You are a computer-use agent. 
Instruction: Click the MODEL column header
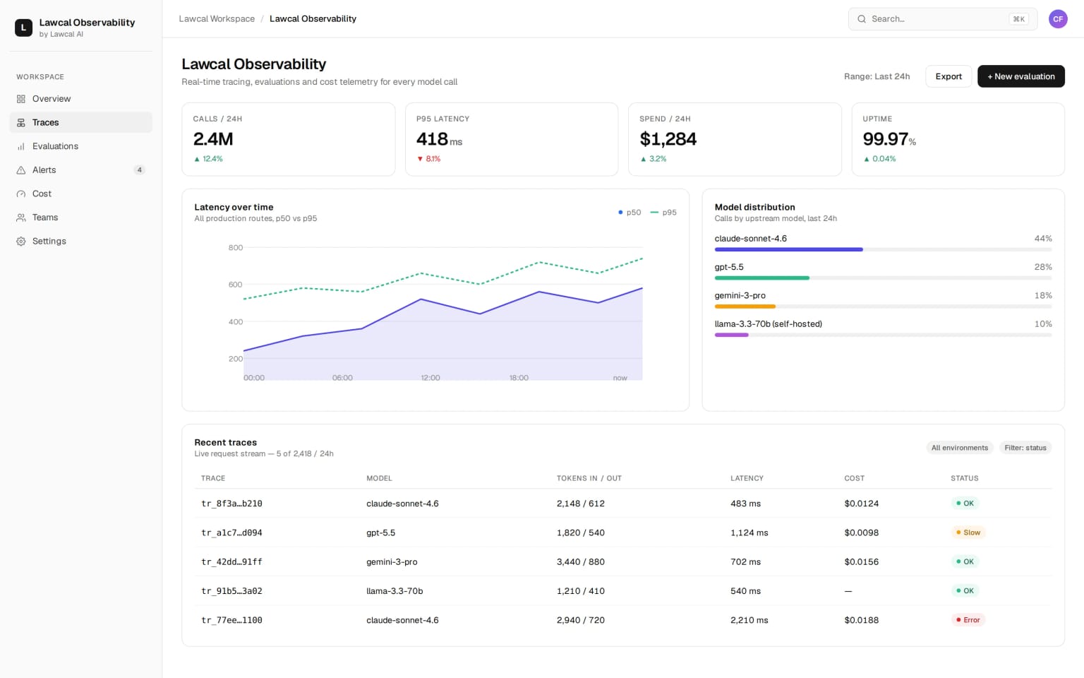(x=379, y=478)
